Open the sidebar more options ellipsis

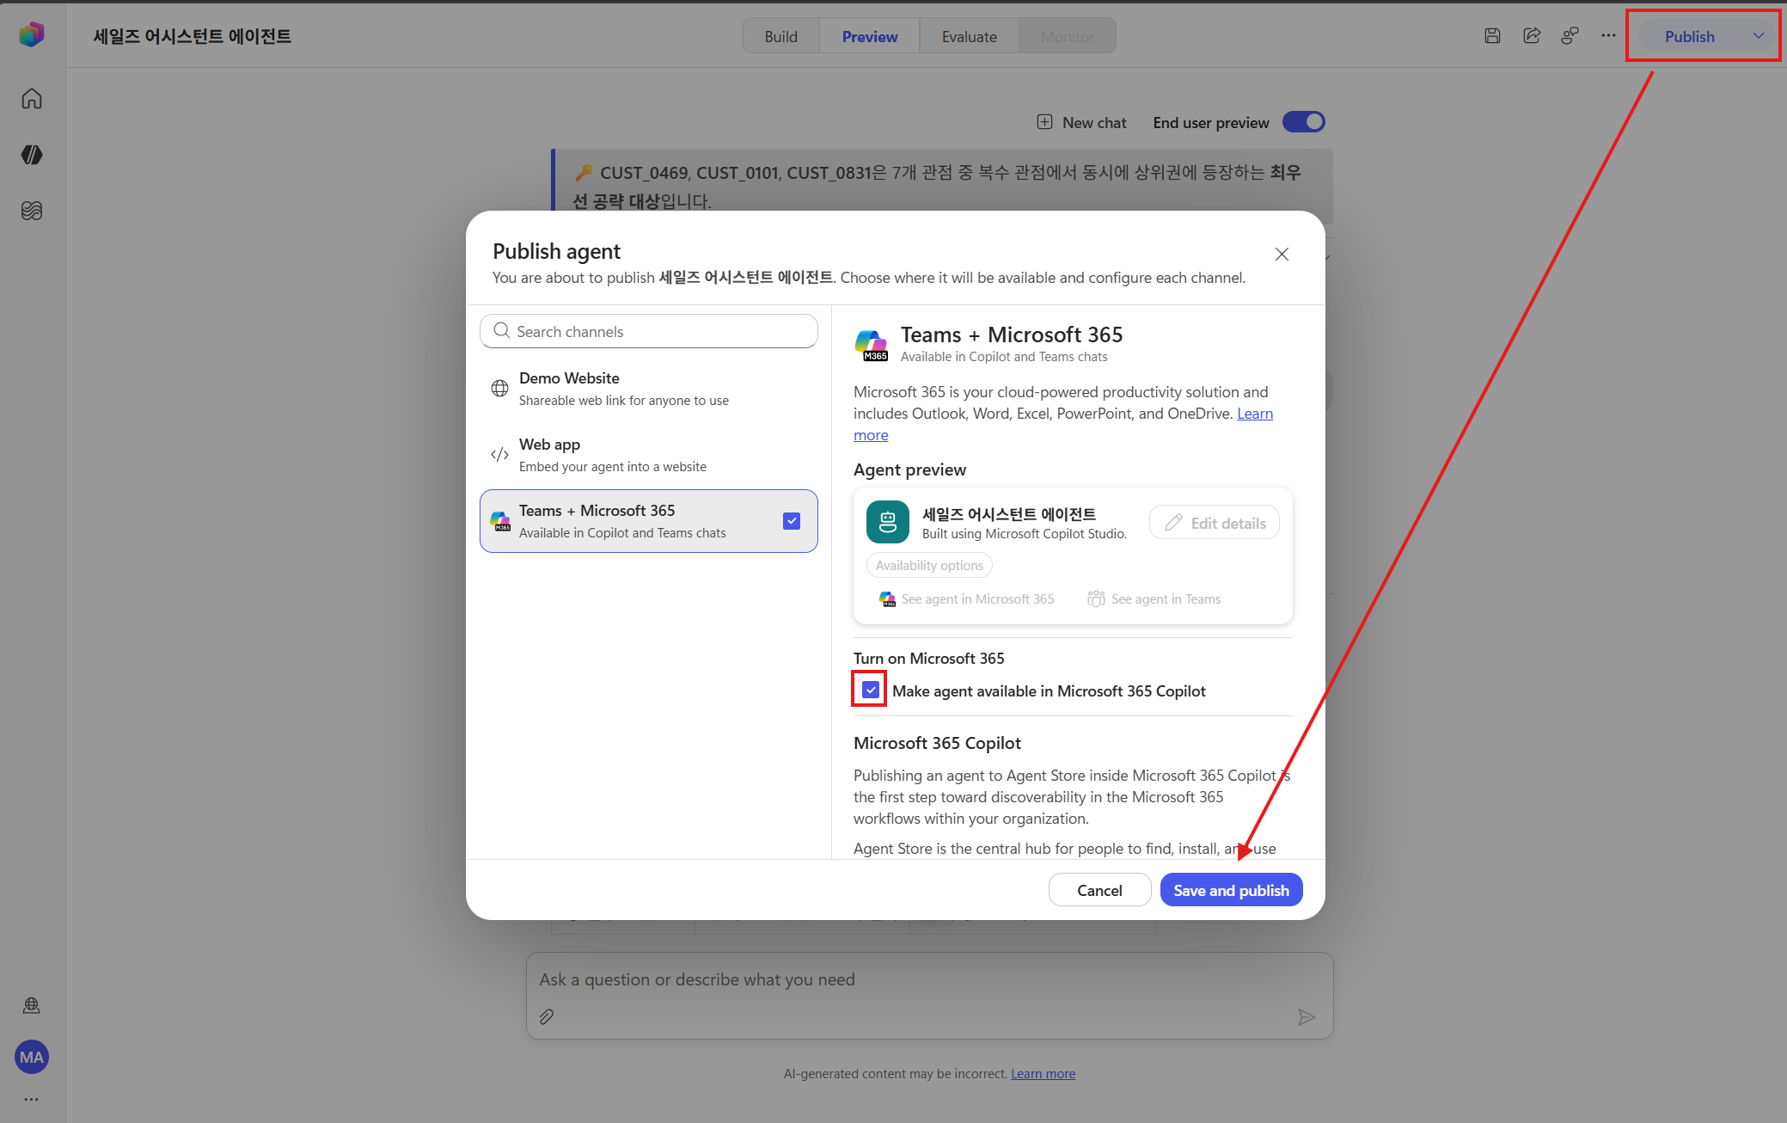[32, 1099]
